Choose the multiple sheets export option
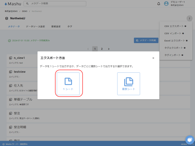195x146 pixels. [x=128, y=84]
